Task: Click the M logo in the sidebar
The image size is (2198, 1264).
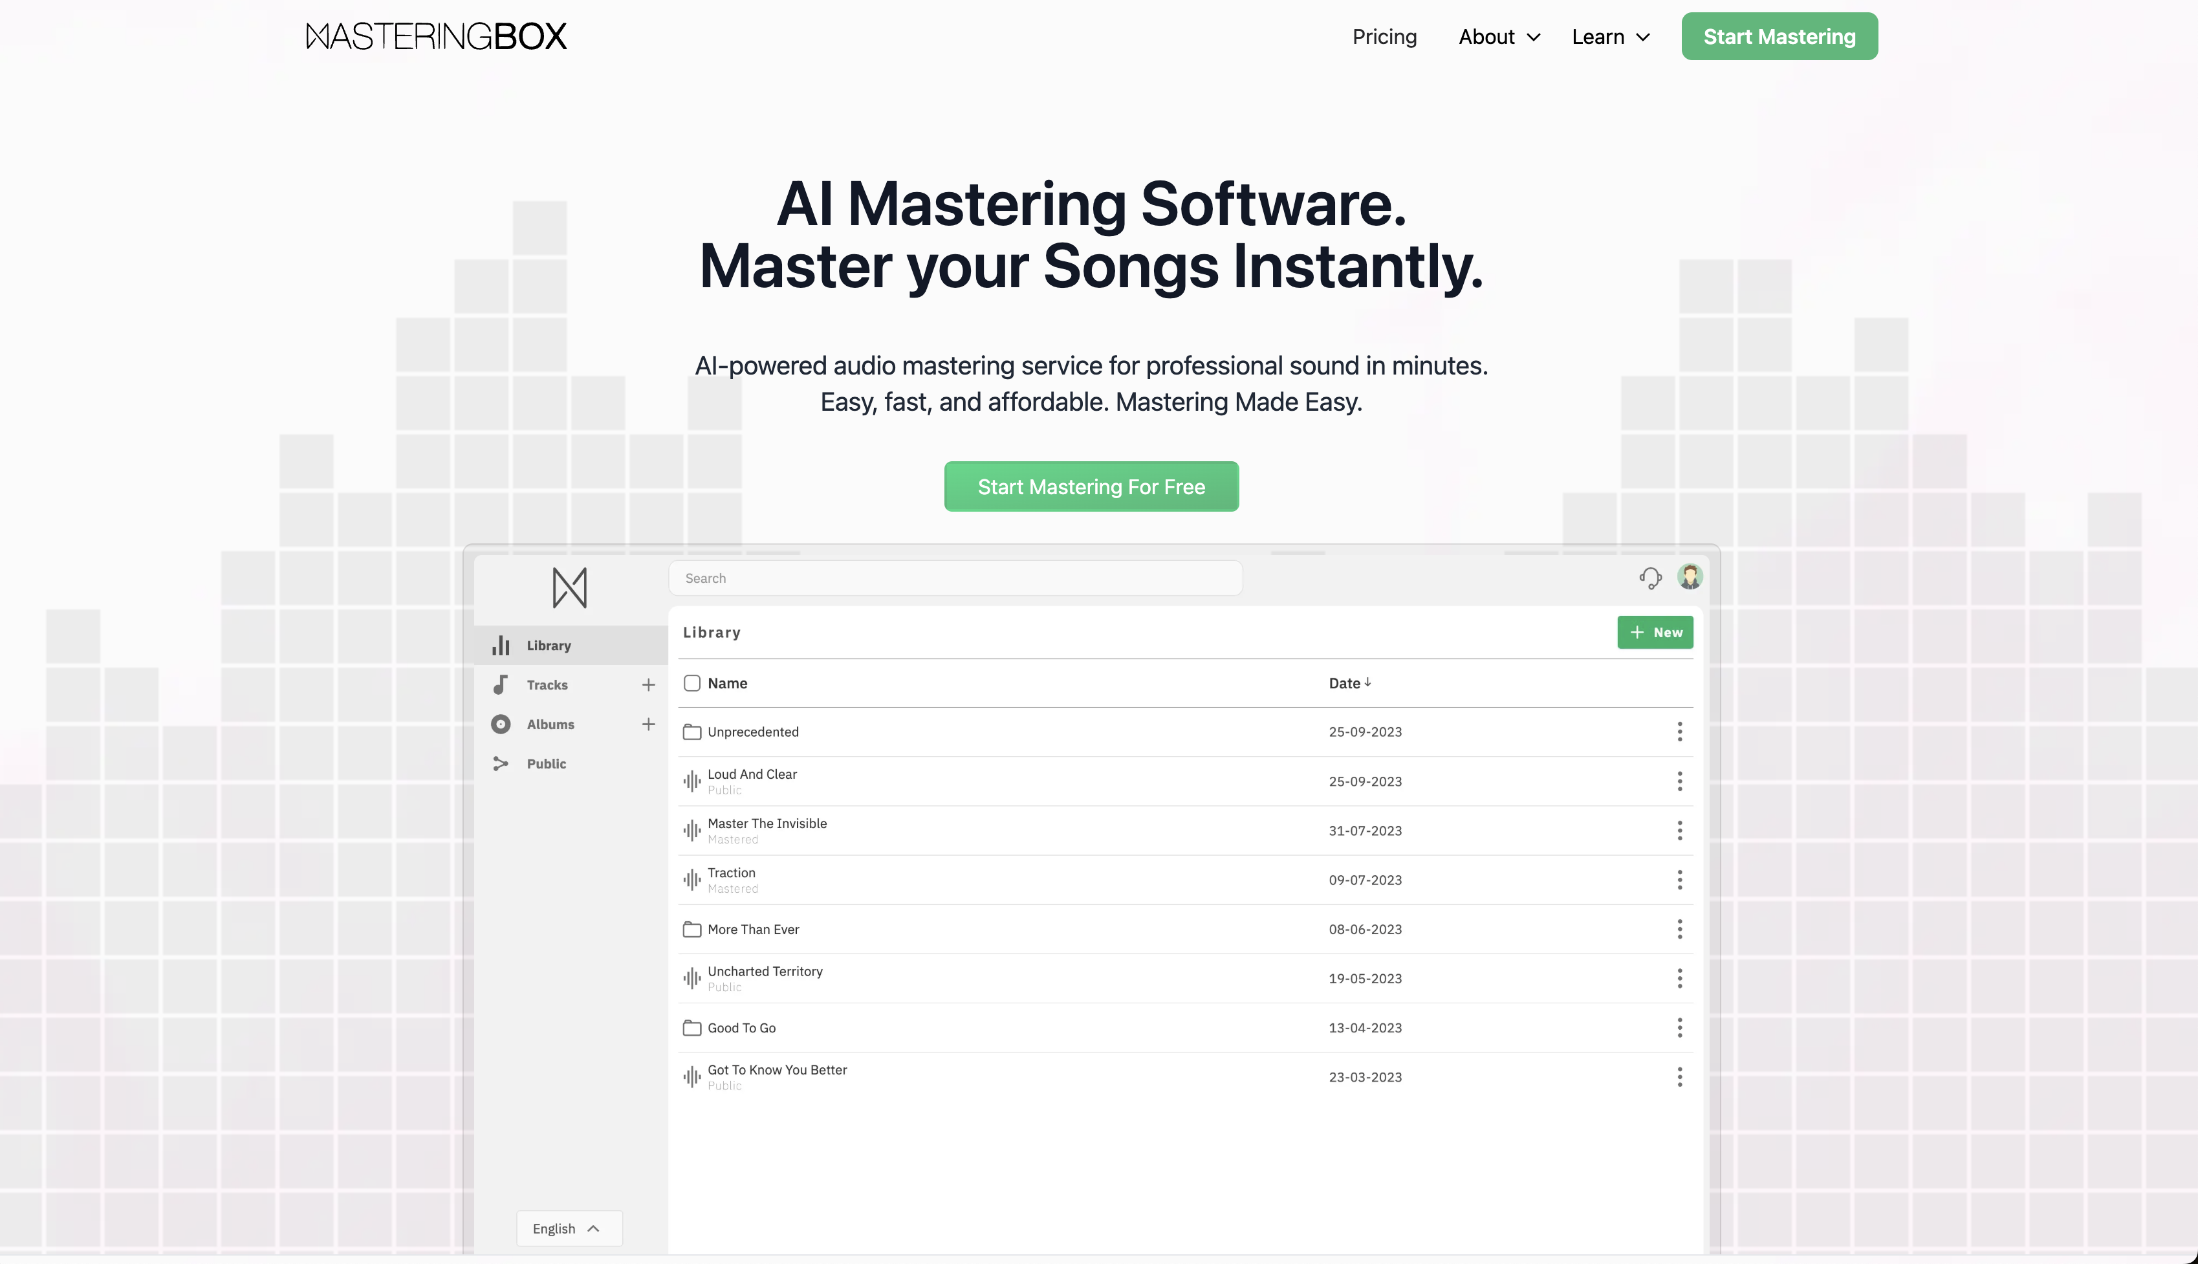Action: coord(569,588)
